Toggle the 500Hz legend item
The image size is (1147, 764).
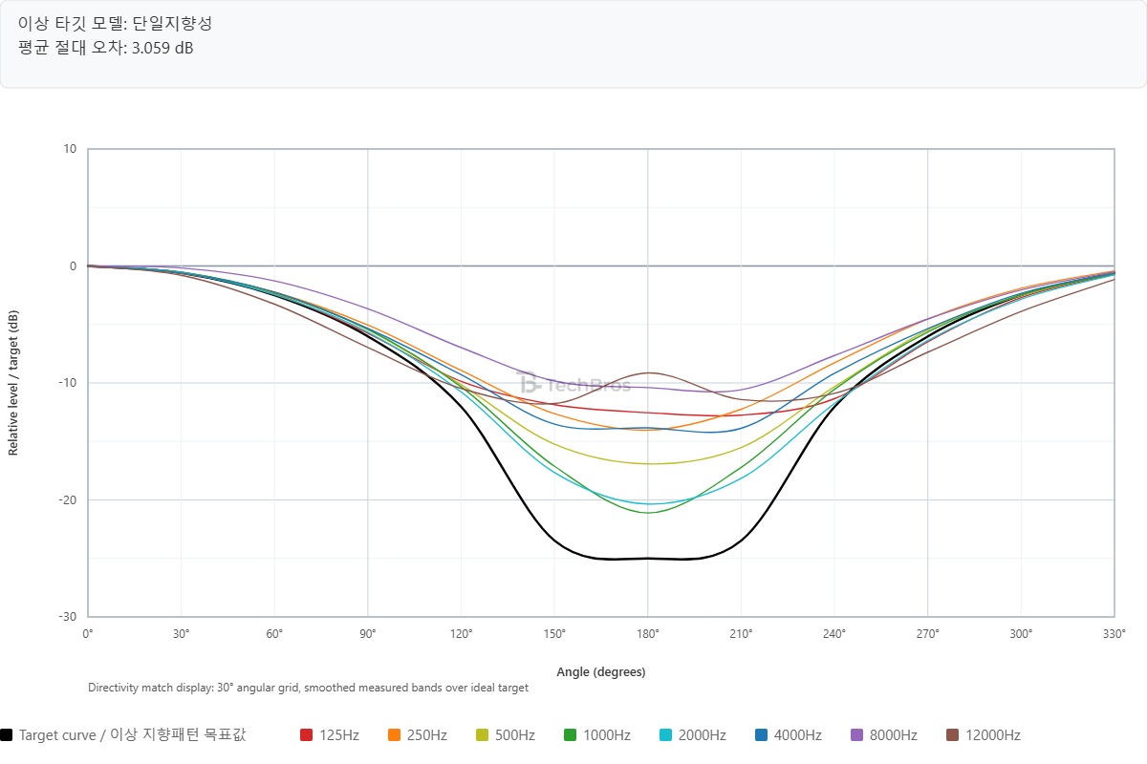coord(506,734)
